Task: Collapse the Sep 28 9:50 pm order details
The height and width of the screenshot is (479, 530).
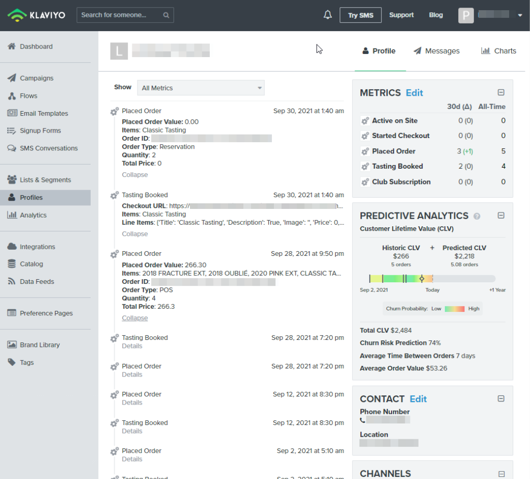Action: (135, 318)
